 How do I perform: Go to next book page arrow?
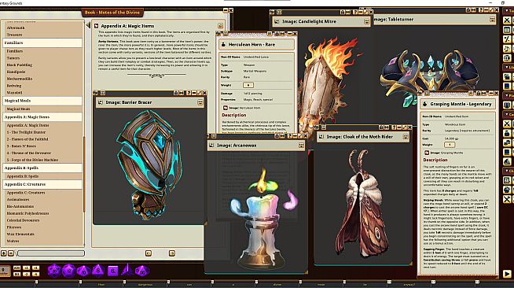point(172,253)
